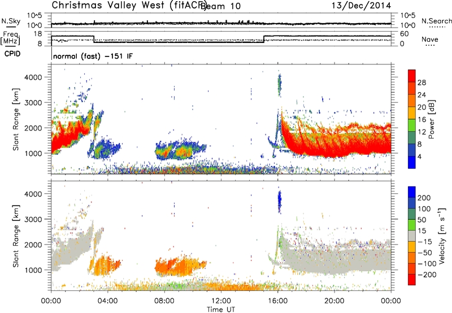Click the '12:00' time axis tick label
This screenshot has height=313, width=452.
pyautogui.click(x=221, y=301)
